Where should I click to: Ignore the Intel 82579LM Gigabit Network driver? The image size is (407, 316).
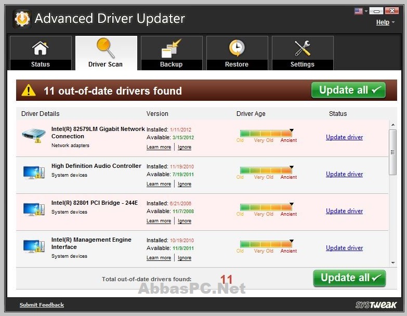[x=185, y=147]
